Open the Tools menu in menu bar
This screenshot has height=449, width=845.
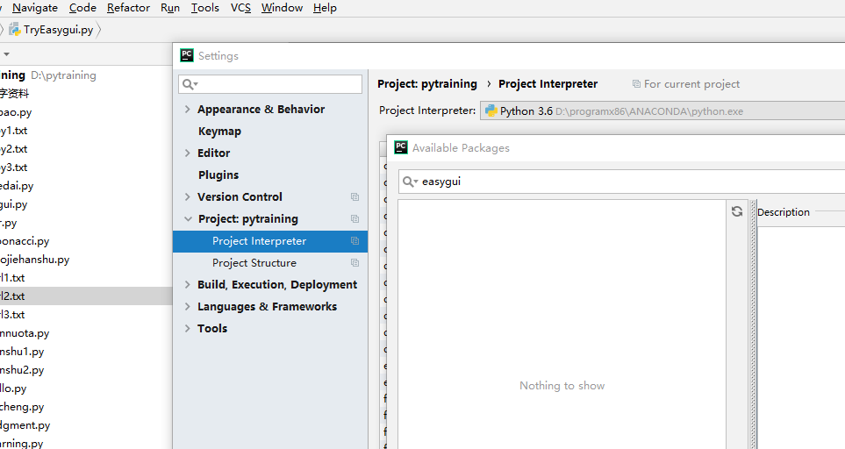coord(204,8)
